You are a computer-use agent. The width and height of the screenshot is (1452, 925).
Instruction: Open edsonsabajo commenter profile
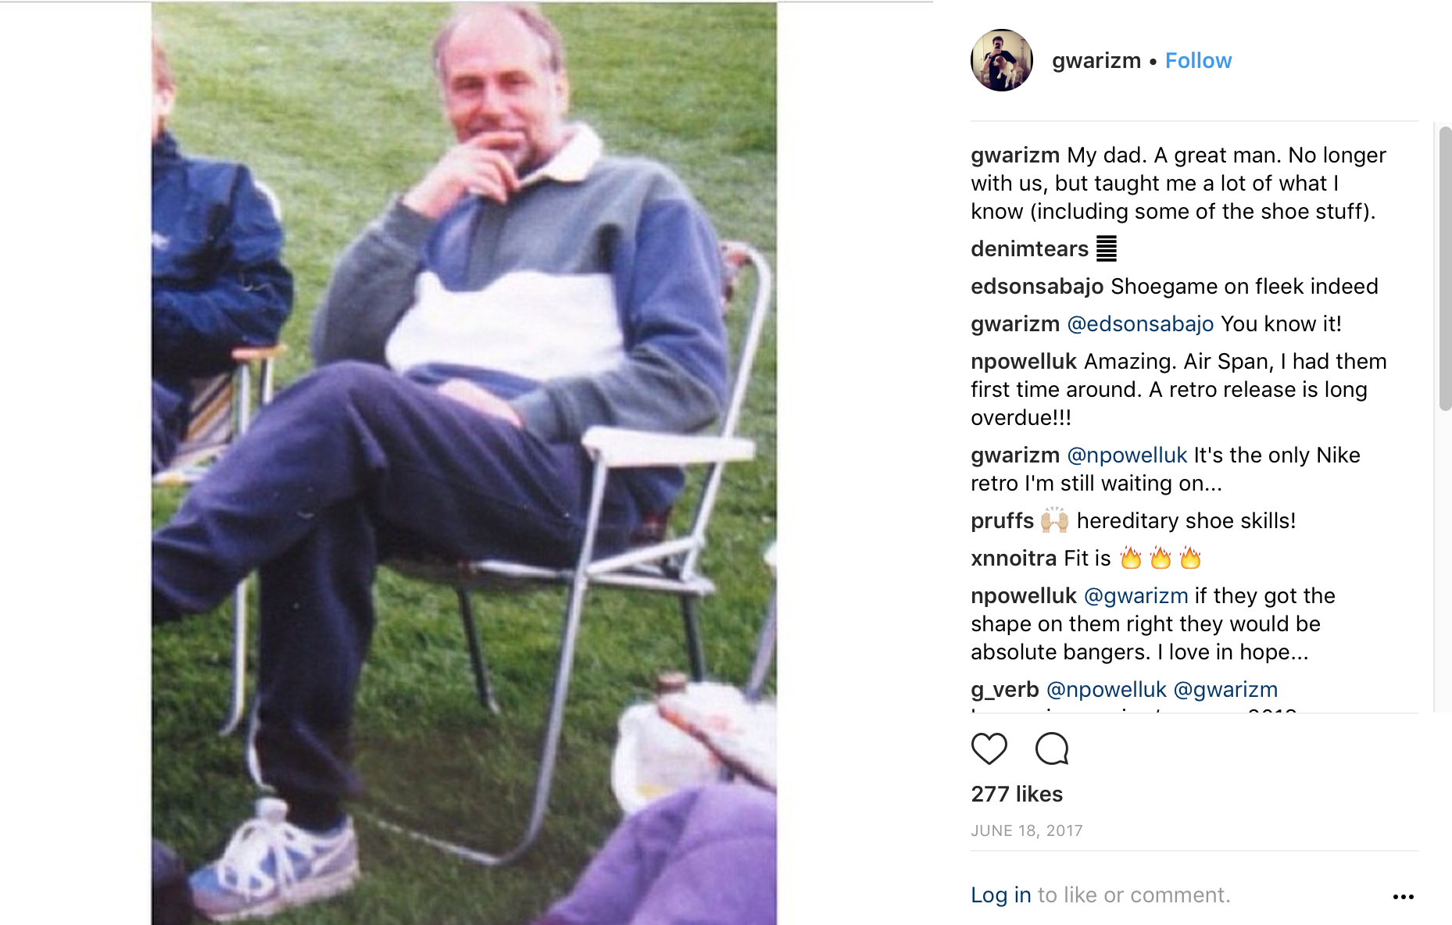[1037, 286]
